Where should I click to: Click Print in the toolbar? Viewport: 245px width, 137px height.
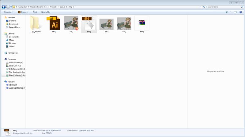(35, 12)
